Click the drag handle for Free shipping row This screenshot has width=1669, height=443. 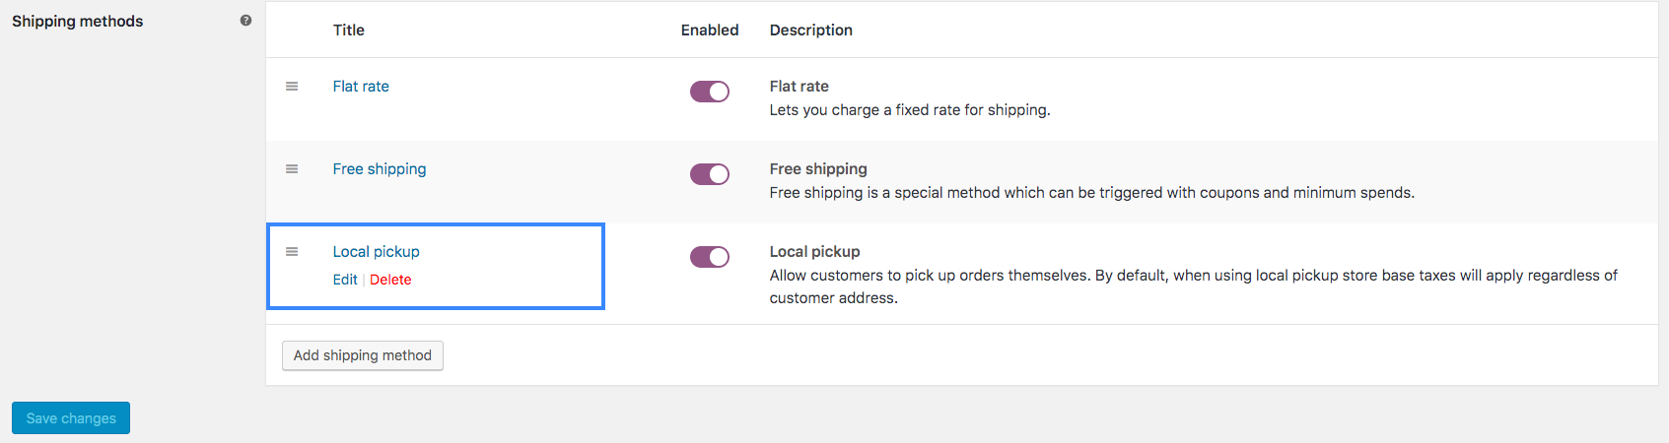pos(292,169)
